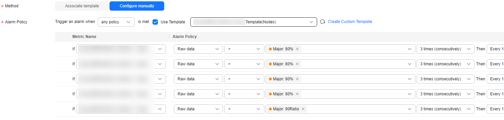Open the '<' operator dropdown in last row

244,109
